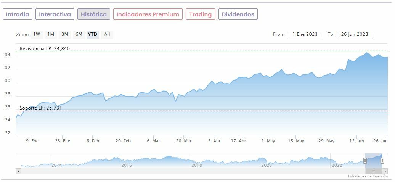Image resolution: width=395 pixels, height=182 pixels.
Task: Show the Dividendos tab
Action: [x=238, y=14]
